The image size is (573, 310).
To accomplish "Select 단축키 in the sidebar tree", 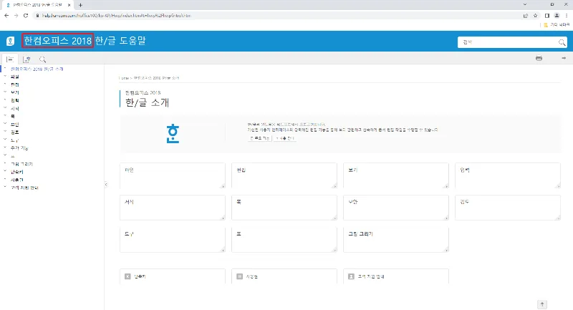I will tap(16, 172).
